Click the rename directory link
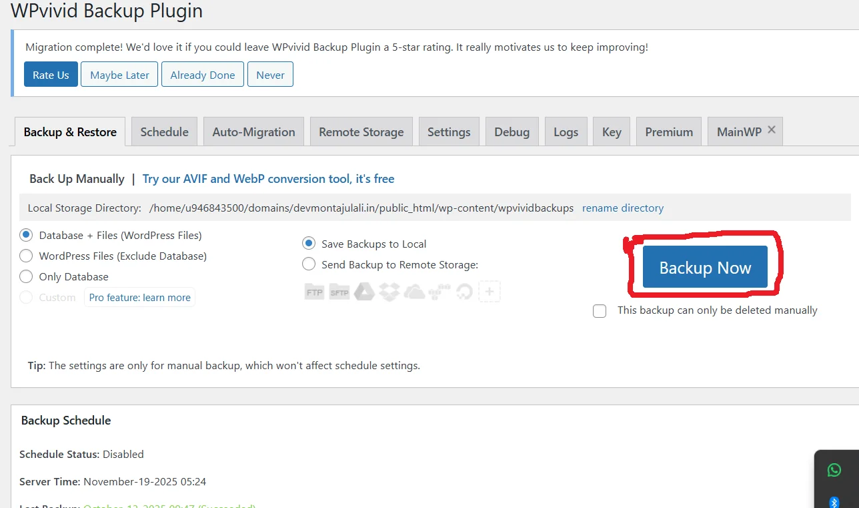859x508 pixels. click(x=623, y=208)
